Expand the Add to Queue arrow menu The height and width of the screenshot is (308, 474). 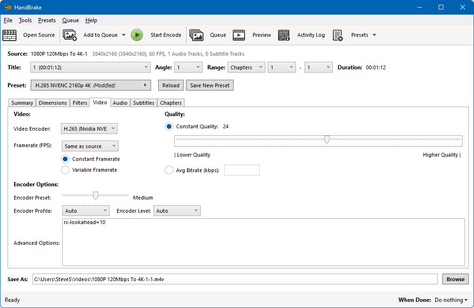point(124,35)
